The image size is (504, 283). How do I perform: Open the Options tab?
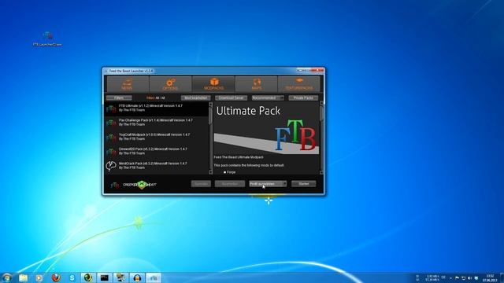(x=170, y=84)
